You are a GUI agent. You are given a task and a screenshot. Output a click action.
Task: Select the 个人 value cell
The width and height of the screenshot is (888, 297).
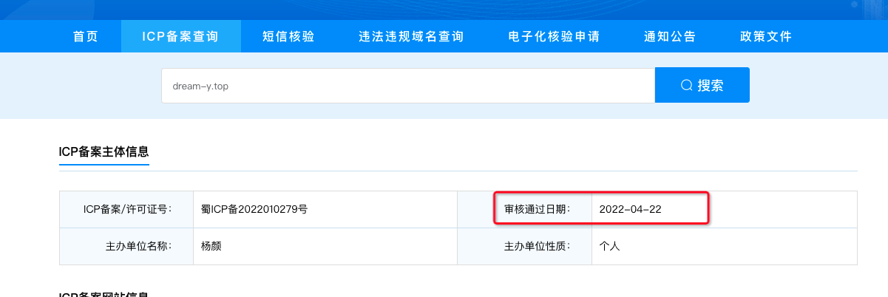click(725, 246)
